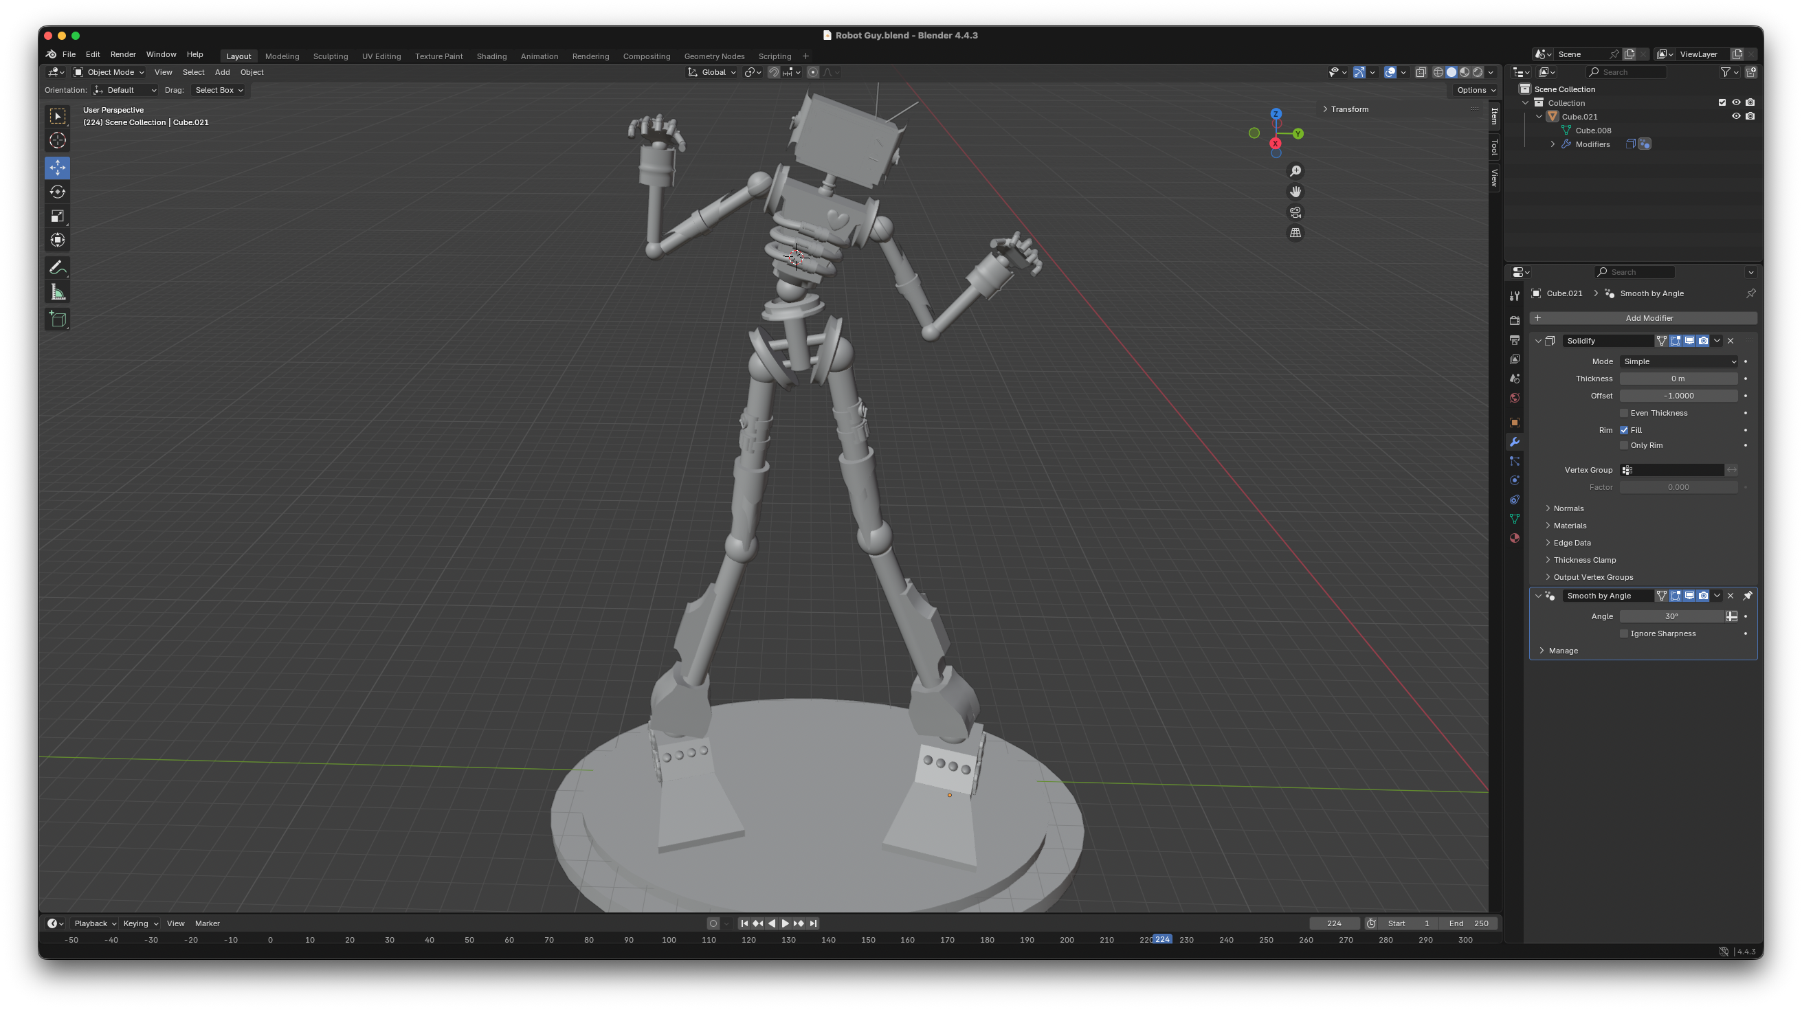The width and height of the screenshot is (1802, 1010).
Task: Enable the Even Thickness checkbox
Action: (x=1624, y=414)
